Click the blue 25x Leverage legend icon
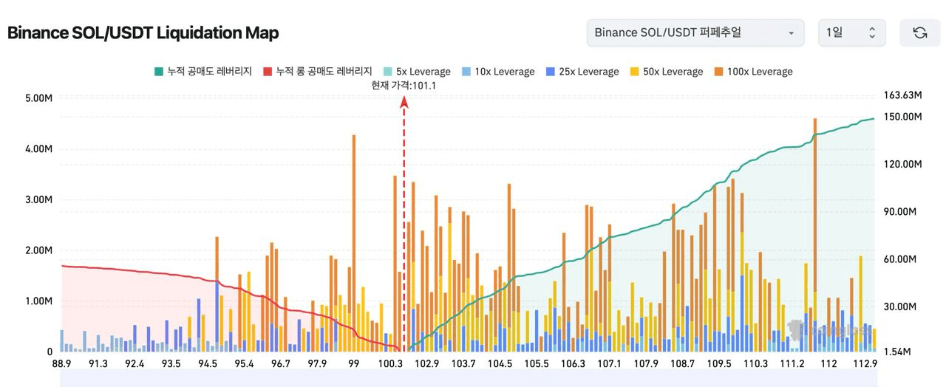 tap(550, 72)
